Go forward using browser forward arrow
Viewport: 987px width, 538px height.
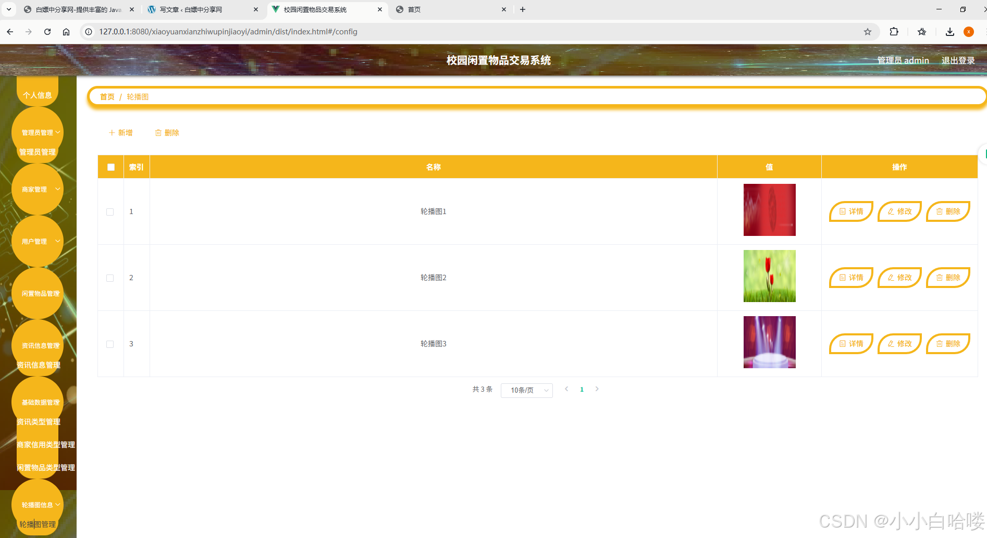(29, 32)
